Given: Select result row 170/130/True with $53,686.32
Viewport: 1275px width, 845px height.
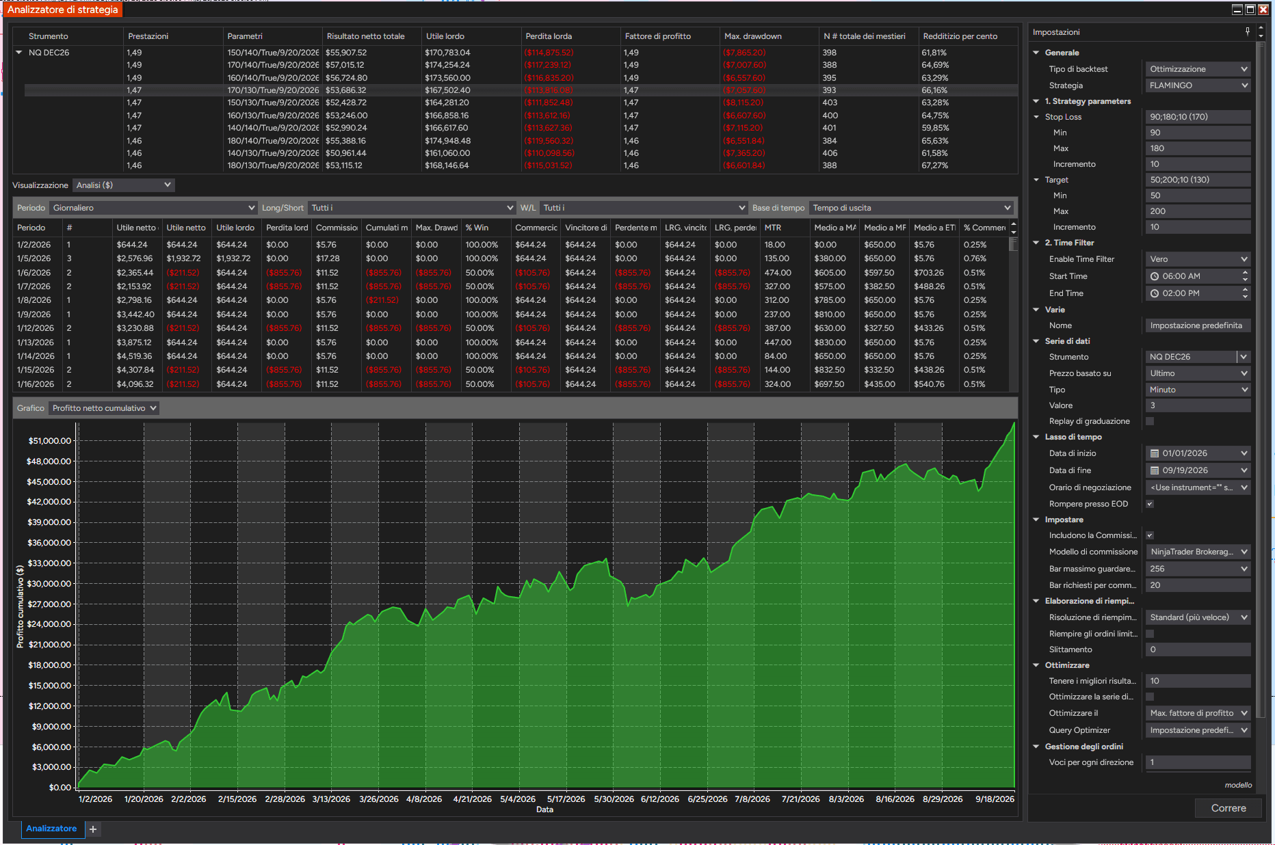Looking at the screenshot, I should point(521,90).
